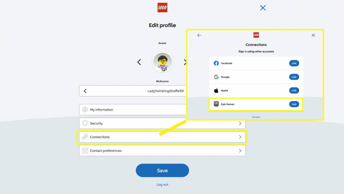The image size is (344, 194).
Task: Click the info icon beside My information
Action: pyautogui.click(x=85, y=109)
